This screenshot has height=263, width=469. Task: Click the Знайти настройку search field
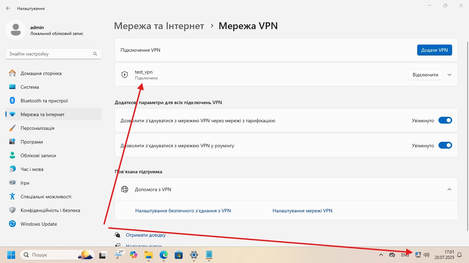[x=50, y=54]
